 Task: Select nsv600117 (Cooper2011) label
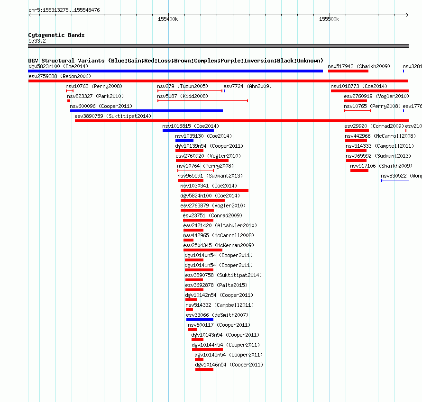(219, 325)
